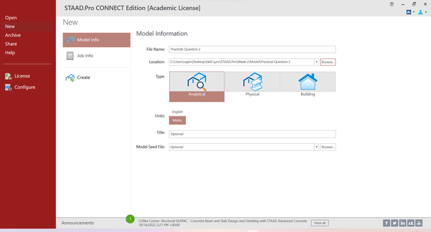
Task: Switch units to English
Action: [x=177, y=112]
